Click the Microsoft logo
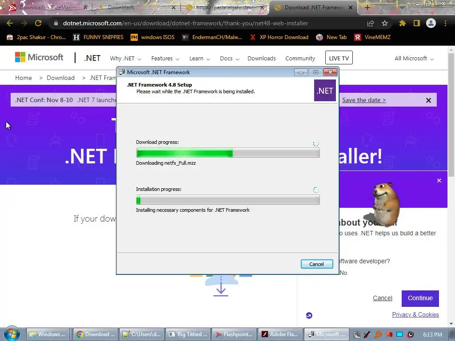 (x=39, y=57)
